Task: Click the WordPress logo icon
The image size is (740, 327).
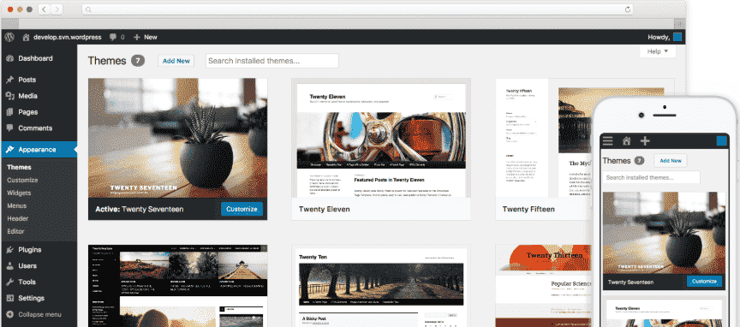Action: (9, 37)
